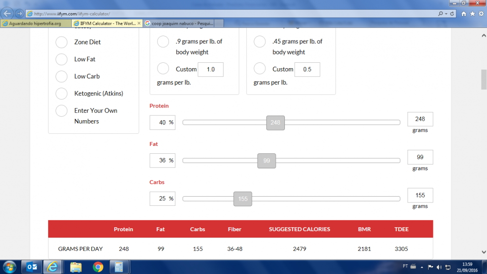Select the Low Carb radio option
487x274 pixels.
[x=61, y=76]
